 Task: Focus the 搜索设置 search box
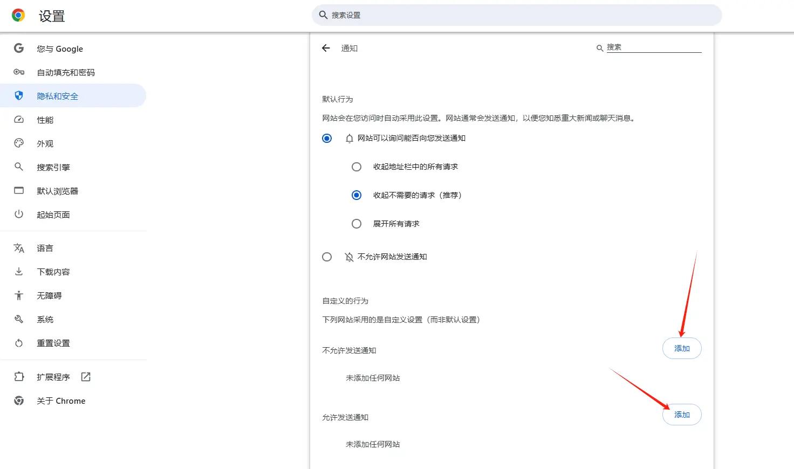pyautogui.click(x=517, y=15)
